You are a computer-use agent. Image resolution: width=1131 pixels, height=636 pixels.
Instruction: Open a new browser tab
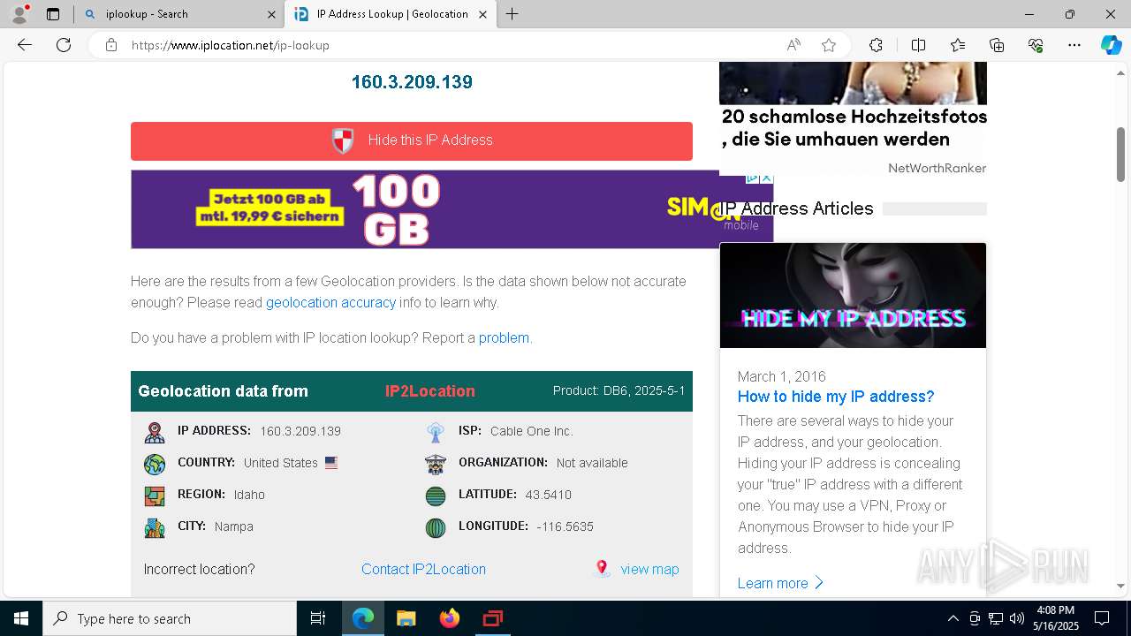pyautogui.click(x=512, y=14)
